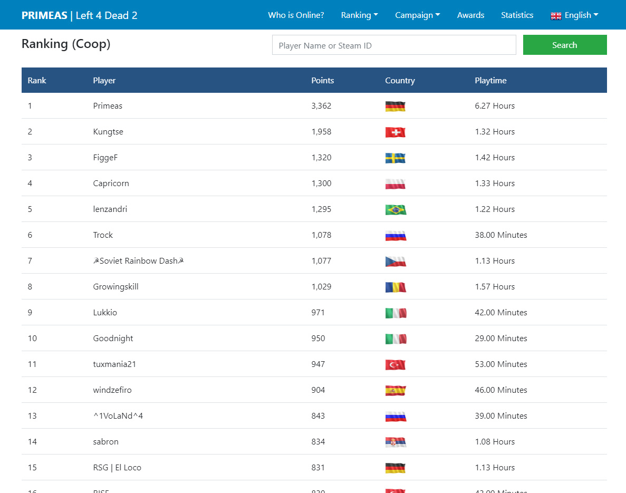Viewport: 626px width, 493px height.
Task: Click the Brazilian flag in lenzandri row
Action: [x=396, y=209]
